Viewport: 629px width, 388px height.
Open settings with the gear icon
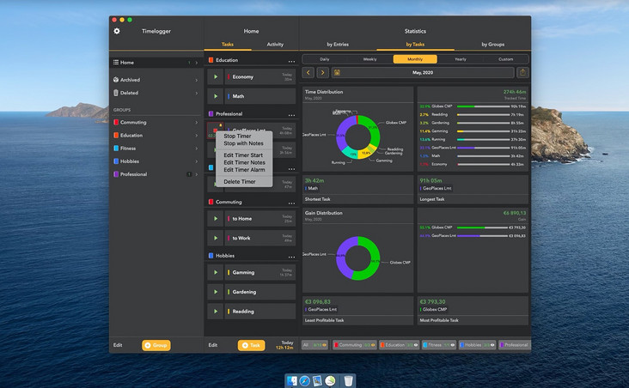click(x=117, y=31)
